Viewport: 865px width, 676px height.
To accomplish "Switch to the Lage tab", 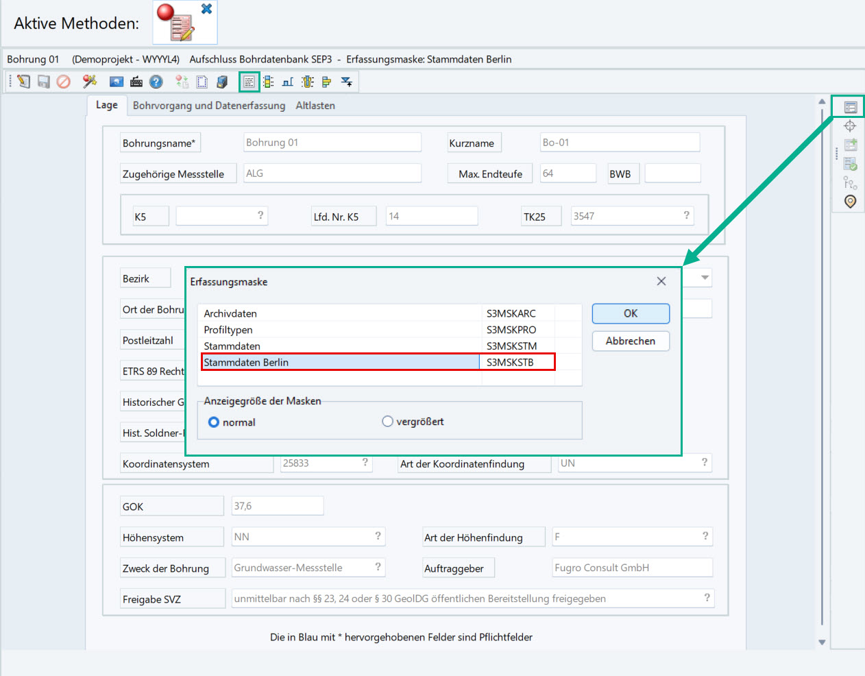I will click(107, 105).
